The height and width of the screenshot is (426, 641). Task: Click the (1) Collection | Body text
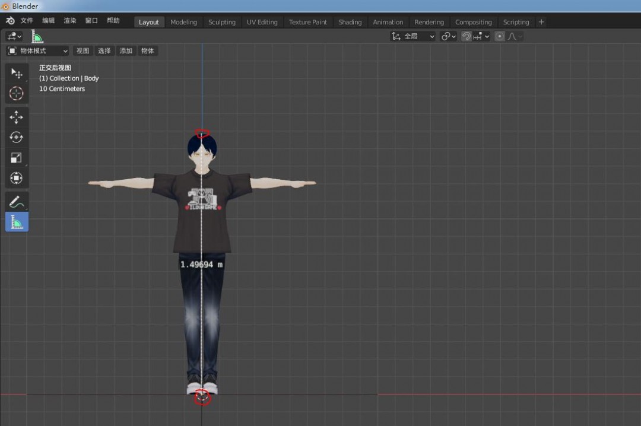[x=69, y=78]
